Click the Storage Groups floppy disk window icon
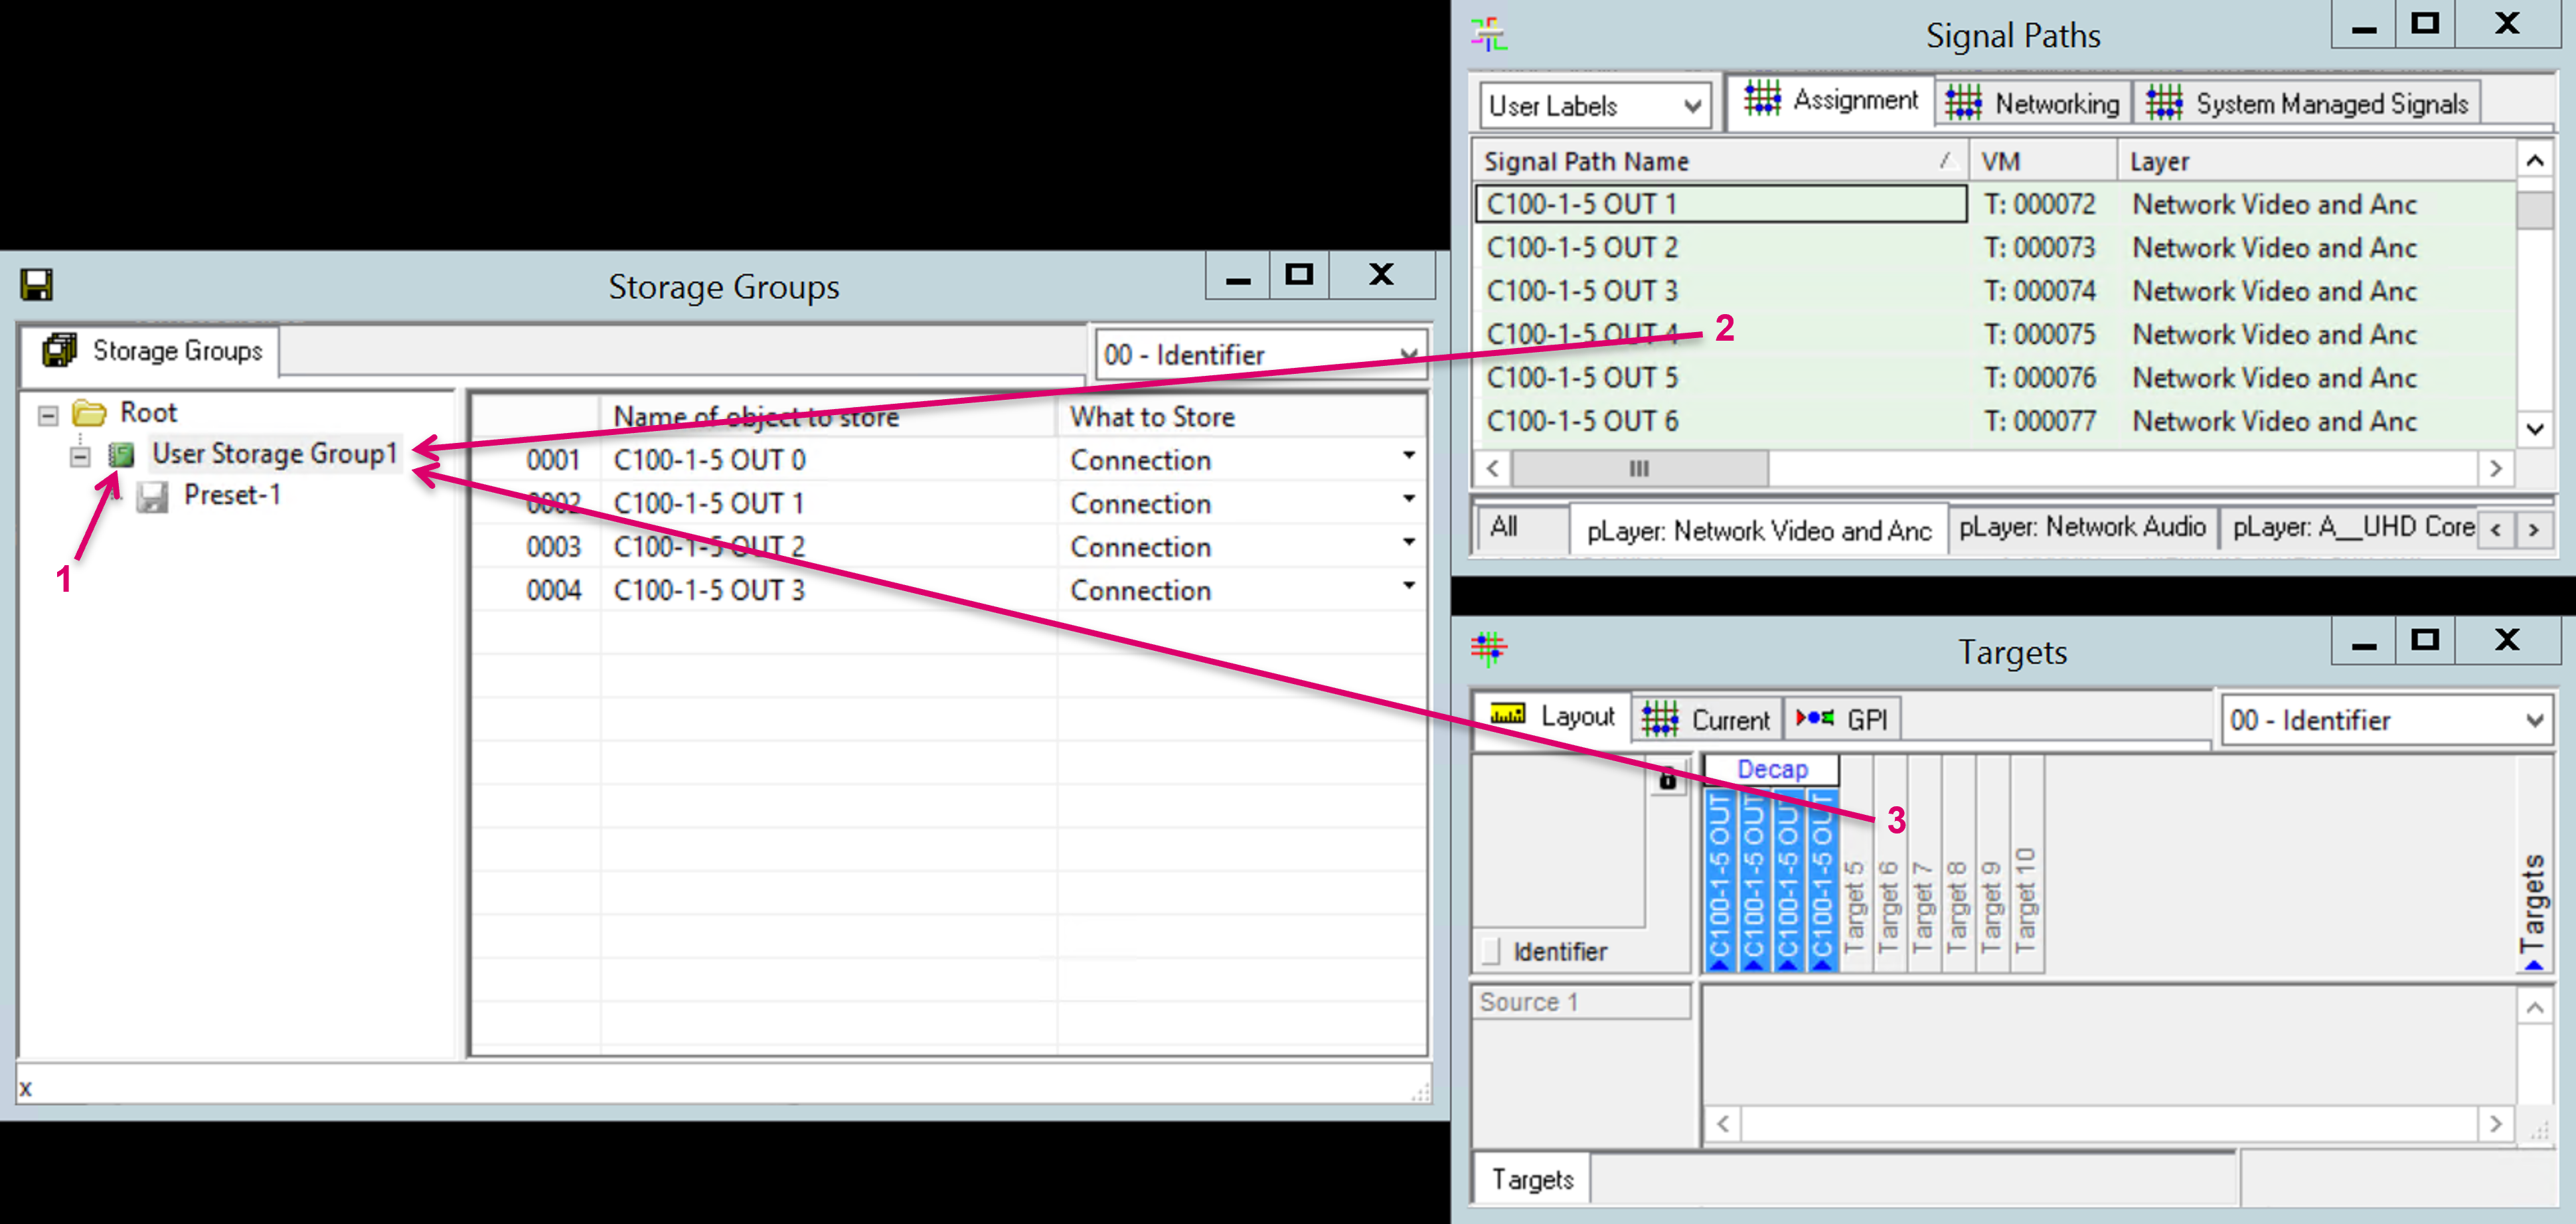The width and height of the screenshot is (2576, 1224). point(36,285)
